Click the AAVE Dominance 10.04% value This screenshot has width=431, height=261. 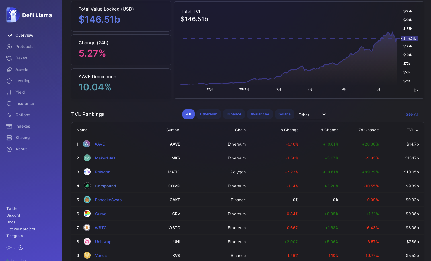coord(95,87)
